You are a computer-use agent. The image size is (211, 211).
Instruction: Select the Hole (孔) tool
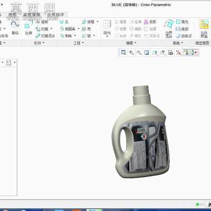64,22
